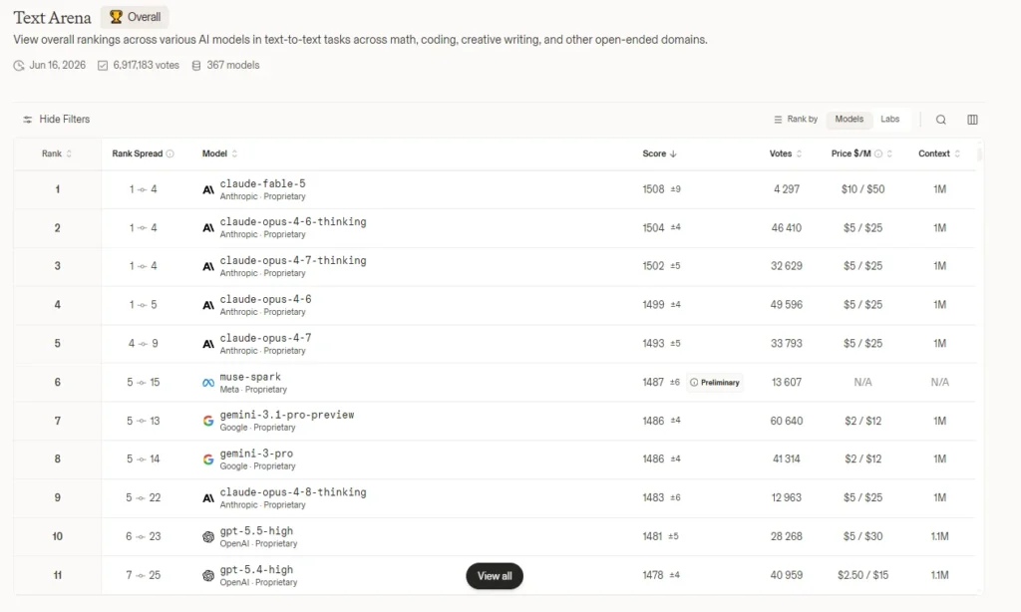1021x612 pixels.
Task: Click the Rank by list icon
Action: pyautogui.click(x=778, y=120)
